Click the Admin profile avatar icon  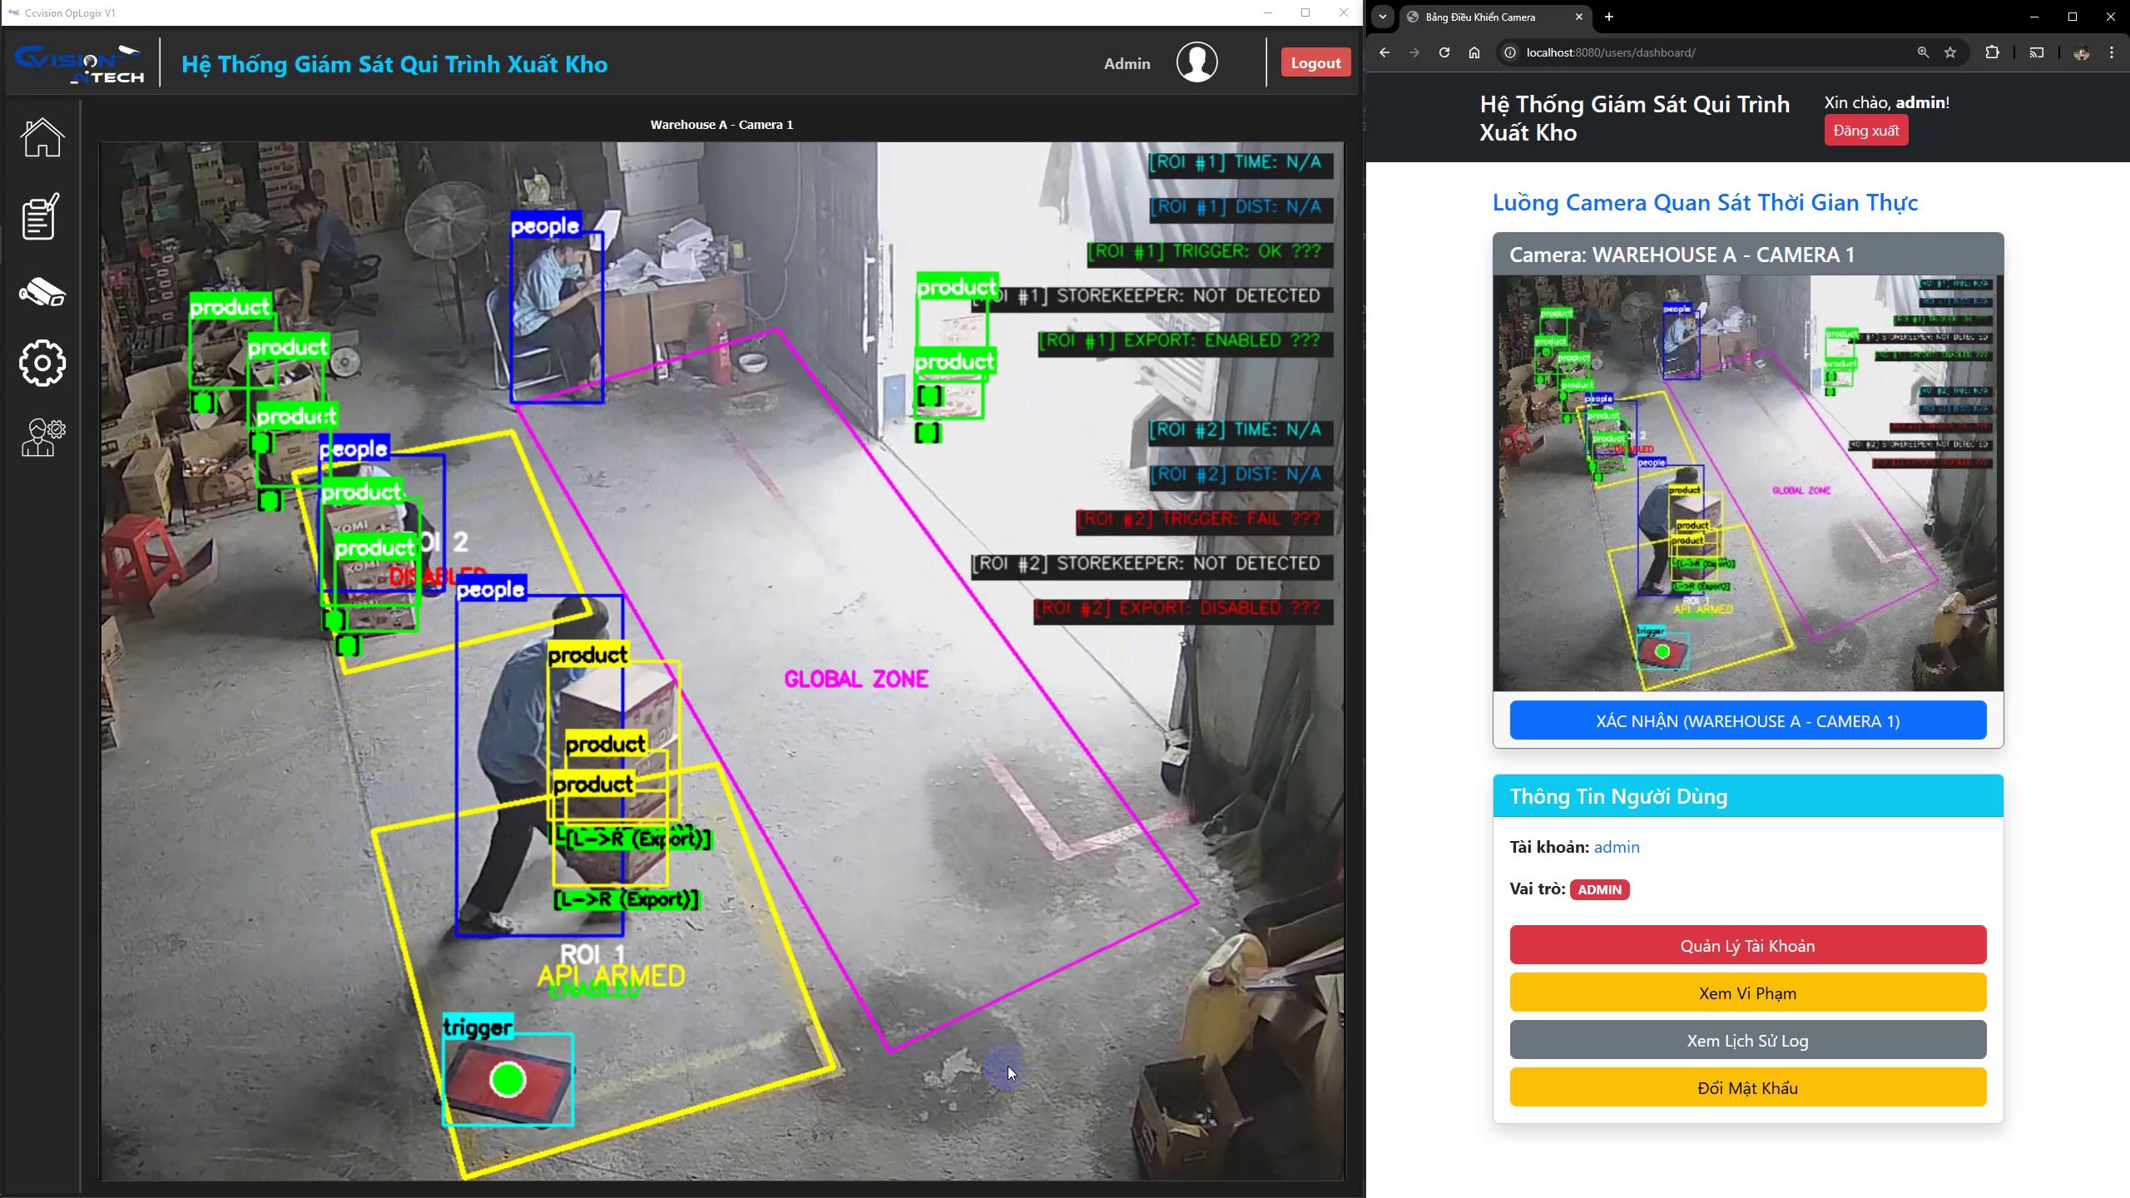(x=1196, y=62)
